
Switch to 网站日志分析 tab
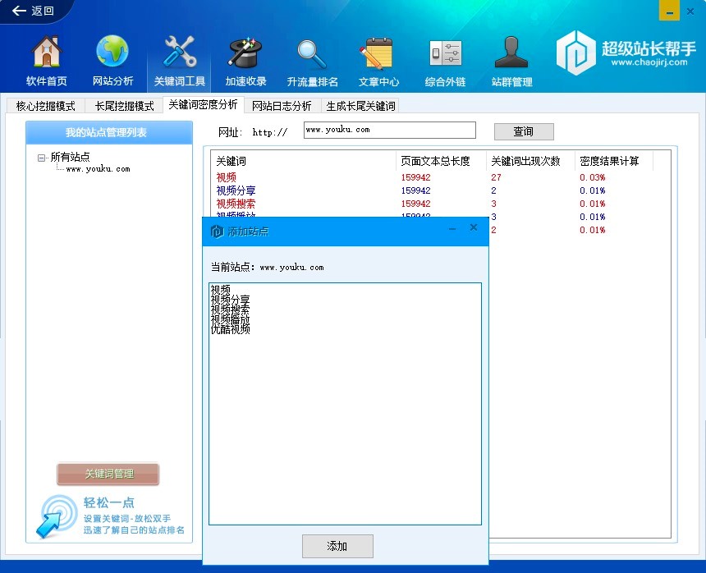click(x=282, y=106)
